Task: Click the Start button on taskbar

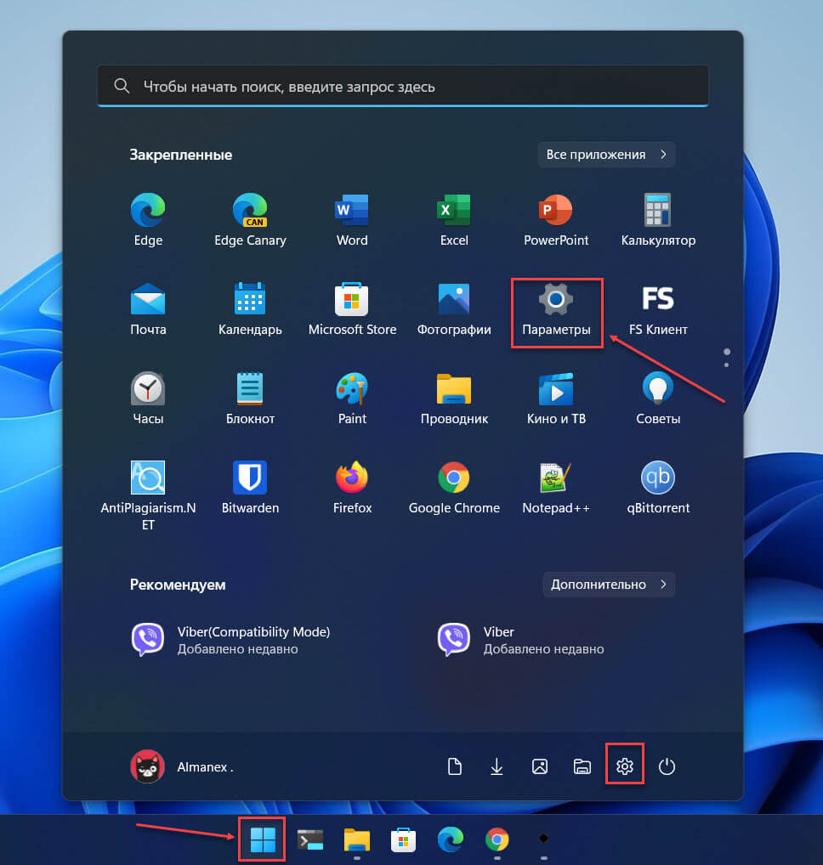Action: 262,839
